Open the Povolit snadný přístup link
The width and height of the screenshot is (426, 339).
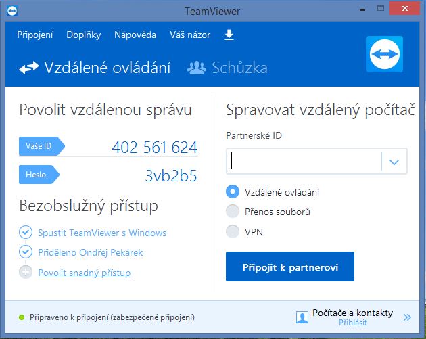pos(85,273)
